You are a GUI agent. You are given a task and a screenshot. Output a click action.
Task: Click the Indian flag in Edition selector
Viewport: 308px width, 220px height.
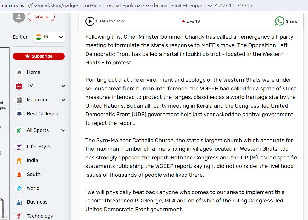tap(39, 37)
